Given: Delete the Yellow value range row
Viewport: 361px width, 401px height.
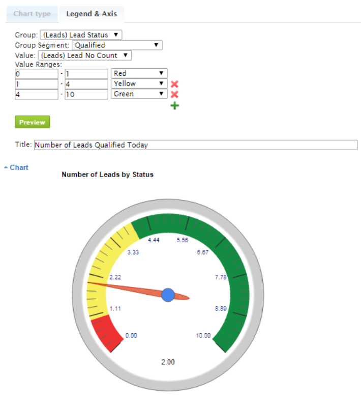Looking at the screenshot, I should (174, 84).
